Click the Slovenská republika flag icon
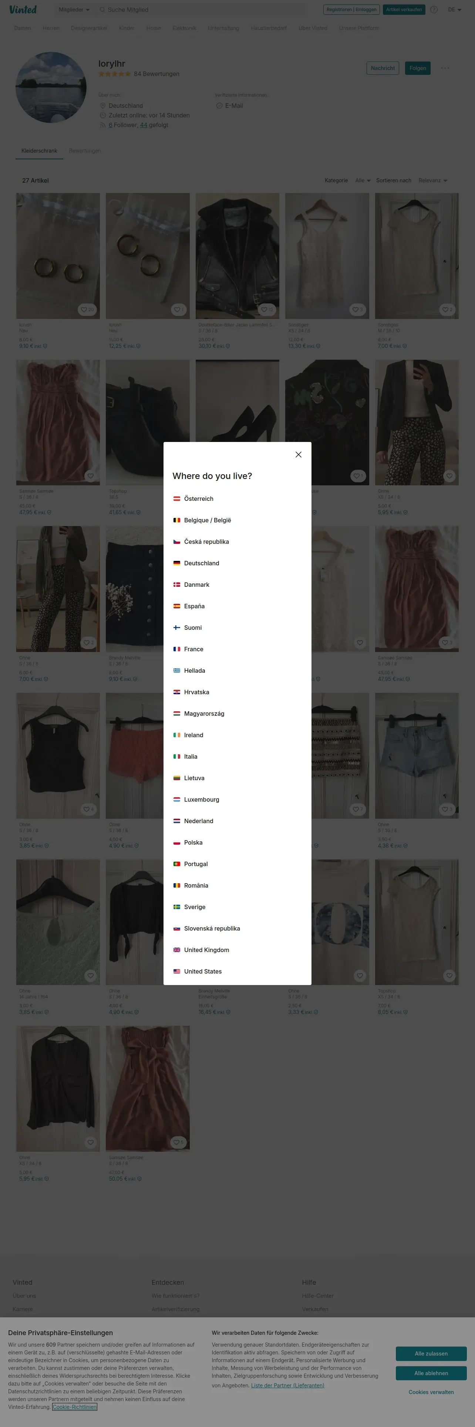 pyautogui.click(x=177, y=928)
